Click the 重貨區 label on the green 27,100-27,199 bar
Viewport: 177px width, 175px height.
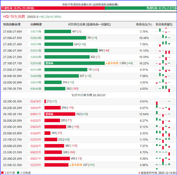pos(49,63)
